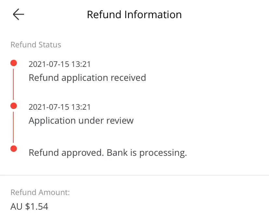This screenshot has height=222, width=269.
Task: Click the 13:21 time above Application under review
Action: [x=81, y=107]
